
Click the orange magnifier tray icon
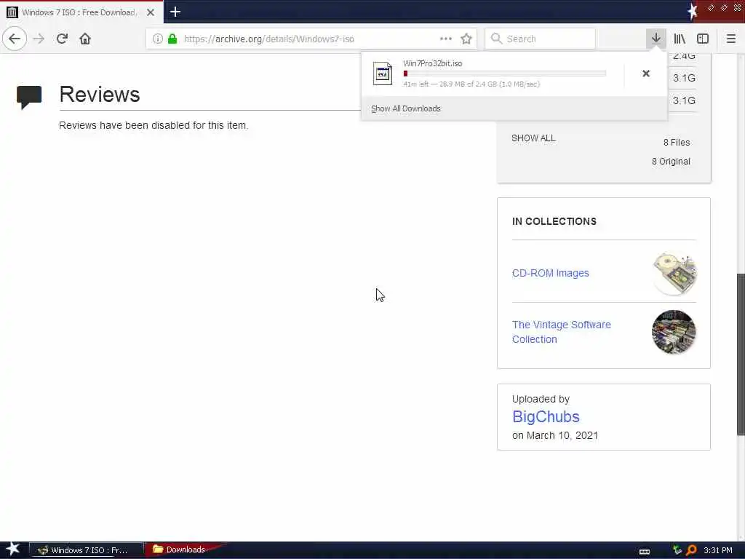tap(691, 550)
